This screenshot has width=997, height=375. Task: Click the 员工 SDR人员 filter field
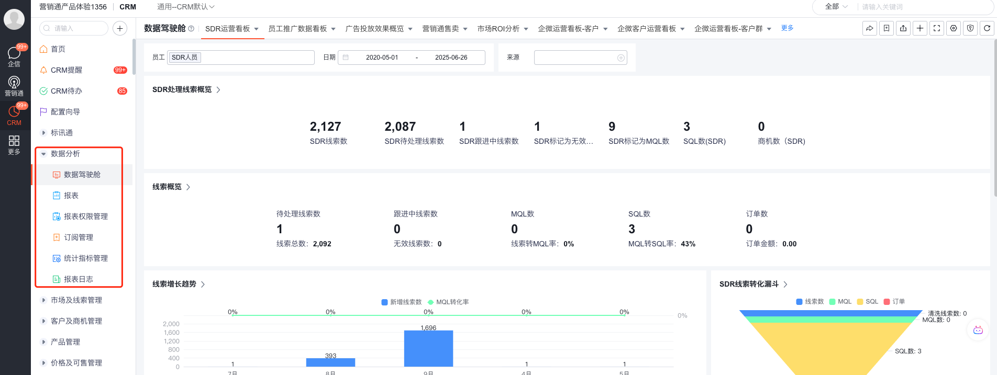tap(241, 58)
